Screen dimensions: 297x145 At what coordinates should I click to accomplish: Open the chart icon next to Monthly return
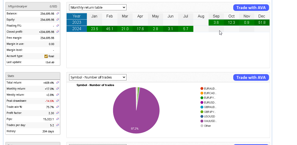click(58, 89)
